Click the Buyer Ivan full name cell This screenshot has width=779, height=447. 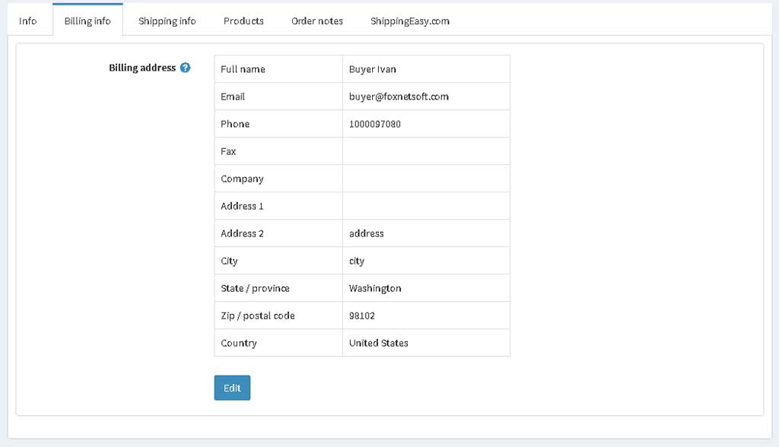tap(426, 69)
